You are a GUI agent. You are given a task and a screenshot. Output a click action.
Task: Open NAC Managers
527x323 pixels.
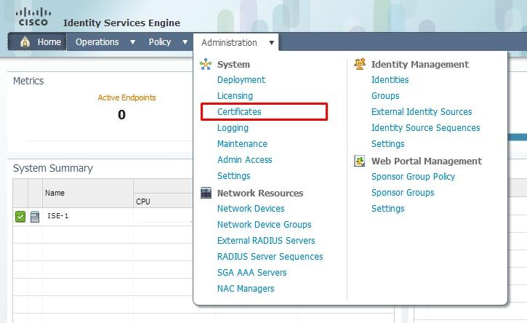[x=246, y=289]
